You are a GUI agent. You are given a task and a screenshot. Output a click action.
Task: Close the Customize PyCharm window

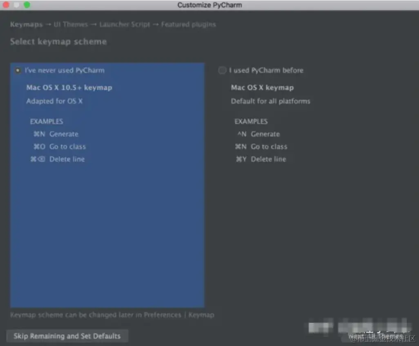tap(6, 5)
